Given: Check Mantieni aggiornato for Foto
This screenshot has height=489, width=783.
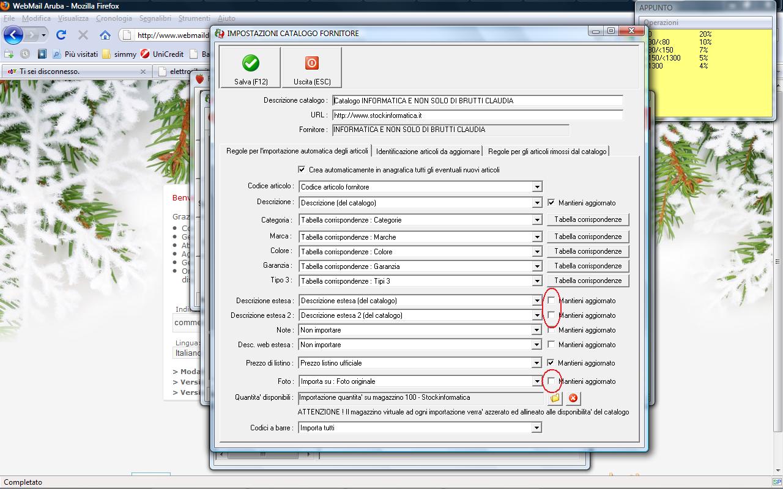Looking at the screenshot, I should (551, 381).
